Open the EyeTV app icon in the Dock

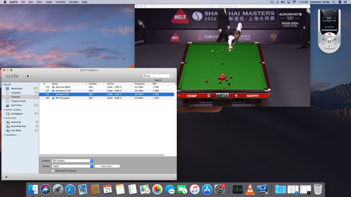coord(262,190)
